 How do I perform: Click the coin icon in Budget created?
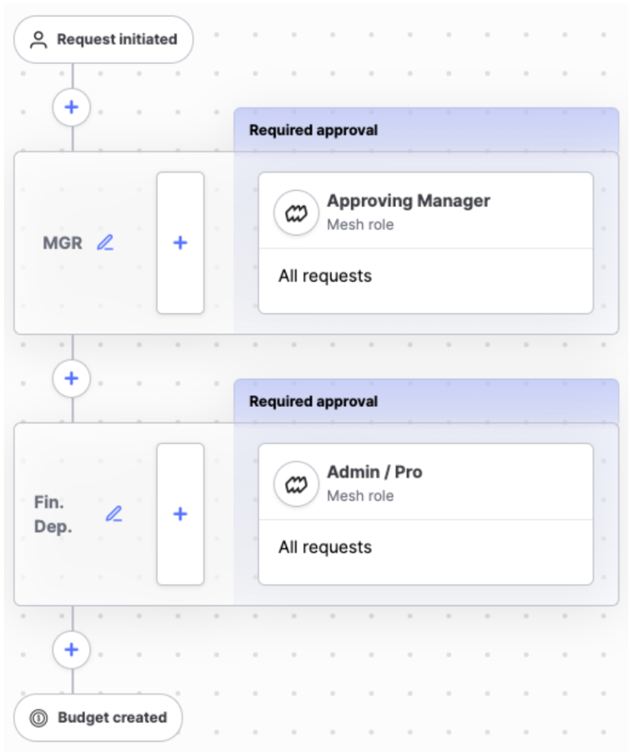pos(39,718)
